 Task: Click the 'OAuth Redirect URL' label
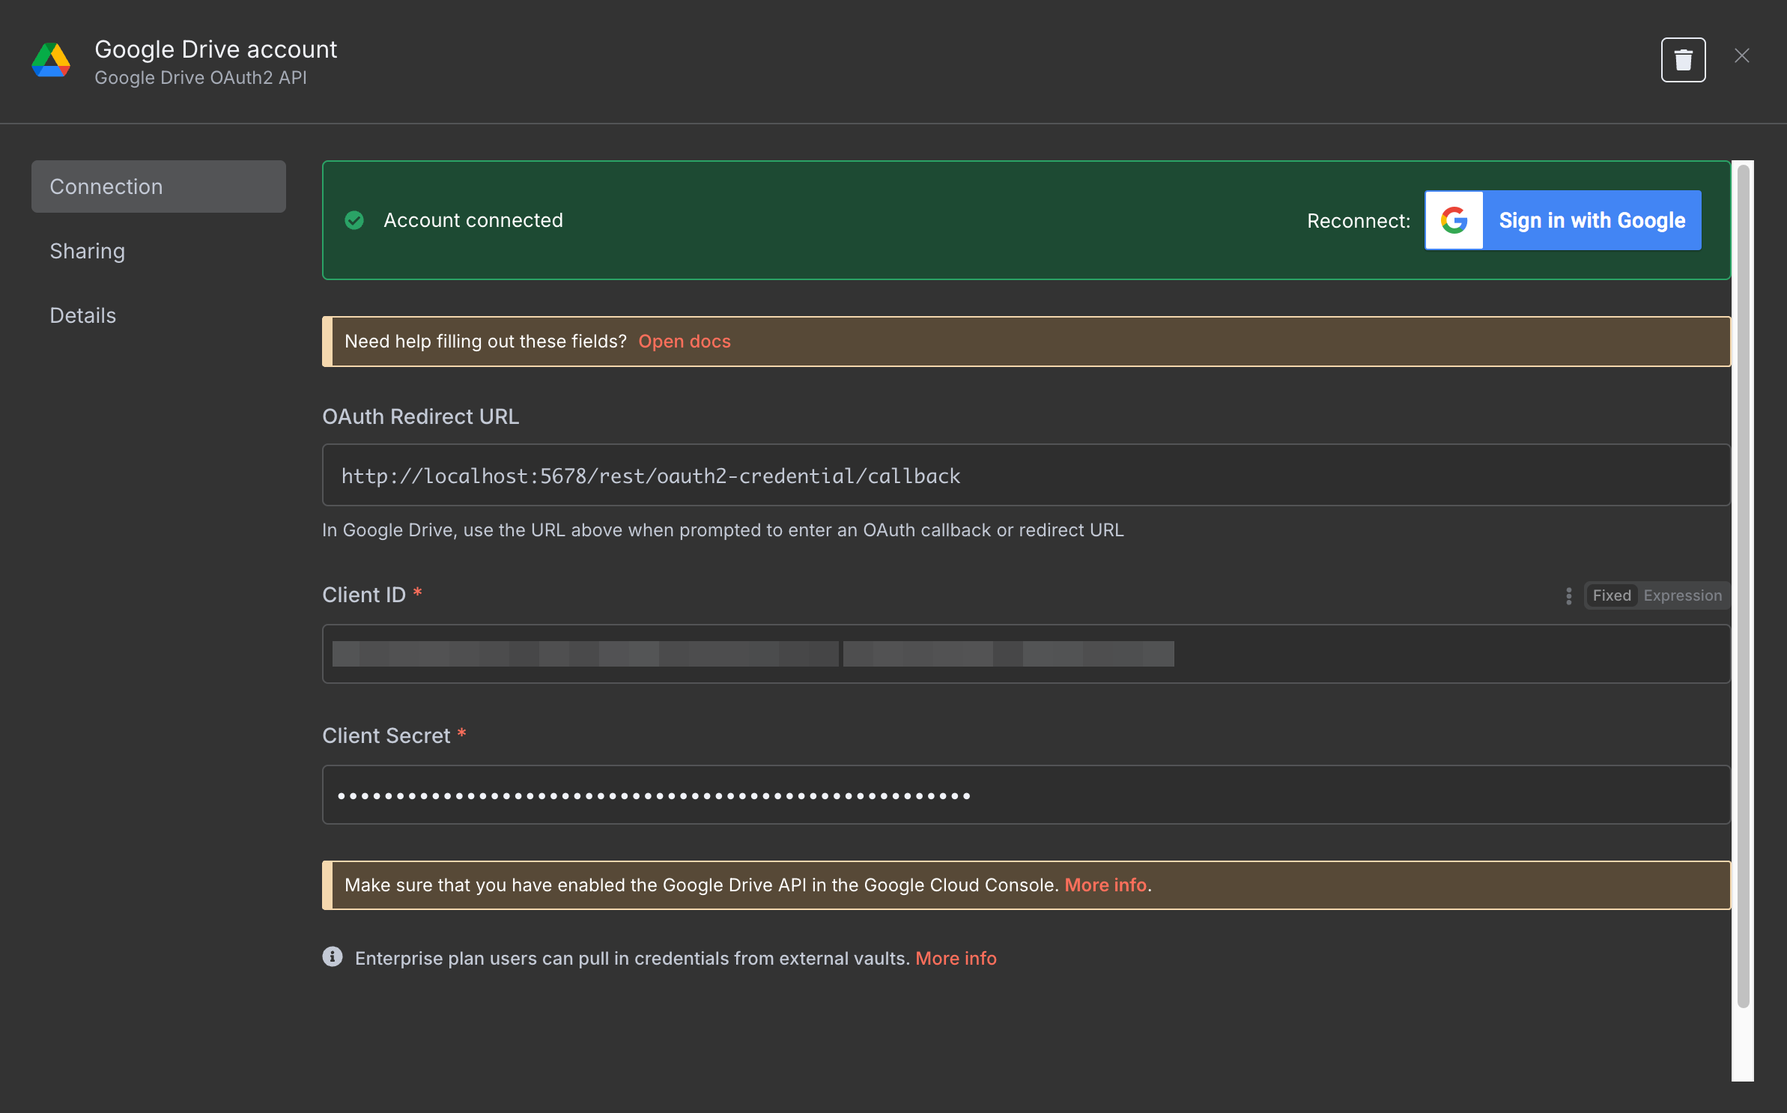point(421,416)
